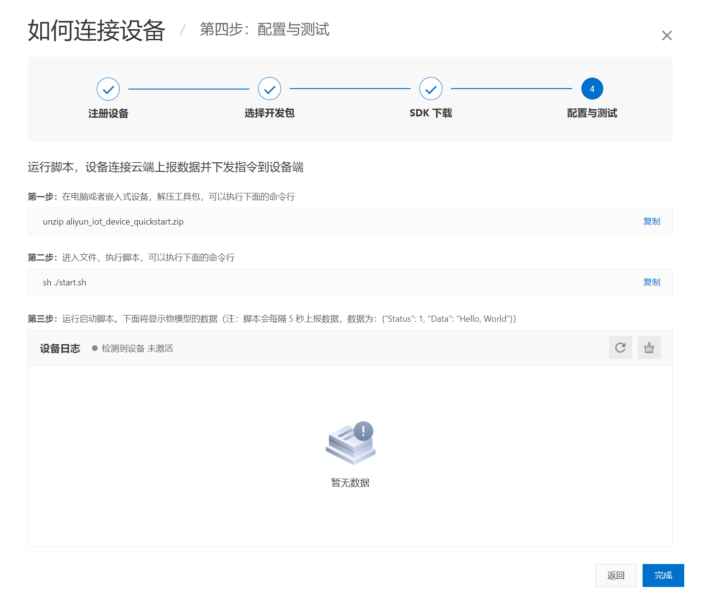The image size is (701, 598).
Task: Select the checkmark icon above SDK 下载
Action: coord(430,89)
